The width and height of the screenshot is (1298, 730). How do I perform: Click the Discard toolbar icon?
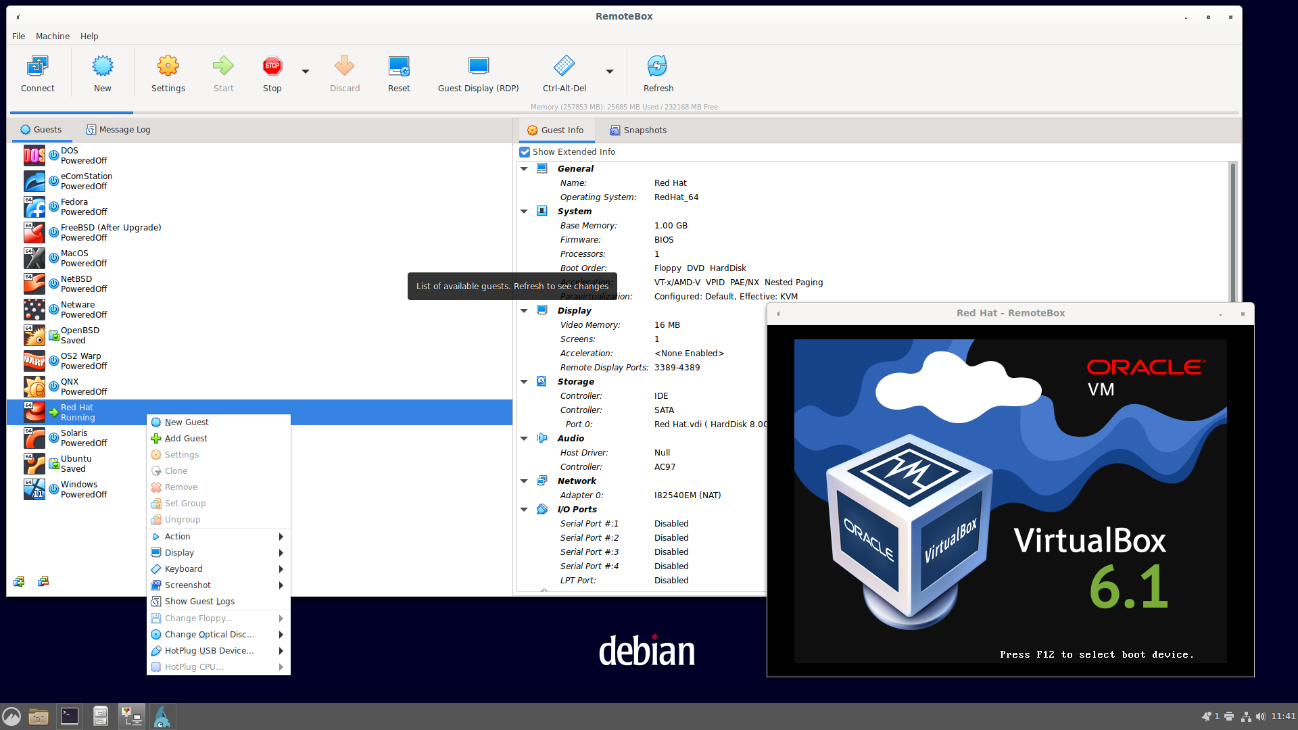(x=344, y=71)
